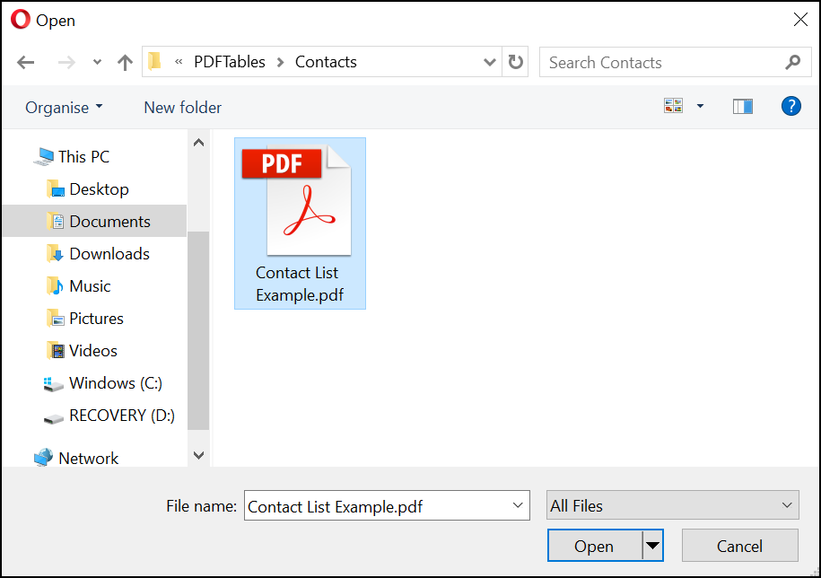Refresh the Contacts folder view
The height and width of the screenshot is (578, 821).
[514, 62]
